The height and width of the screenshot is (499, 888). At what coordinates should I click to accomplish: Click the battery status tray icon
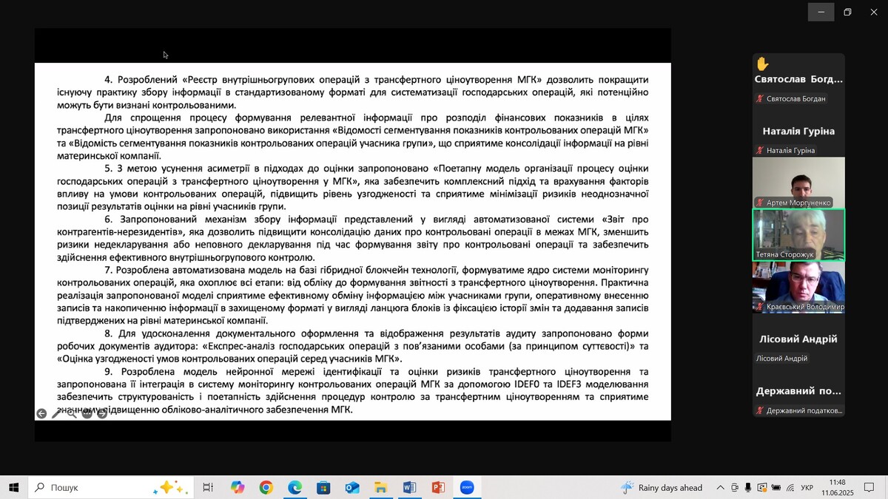click(x=776, y=487)
